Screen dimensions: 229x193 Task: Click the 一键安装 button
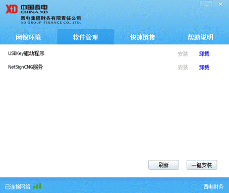point(202,165)
